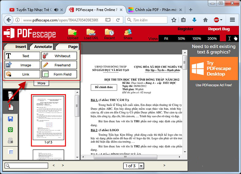The image size is (241, 174).
Task: Open browser downloads arrow icon
Action: tap(194, 20)
